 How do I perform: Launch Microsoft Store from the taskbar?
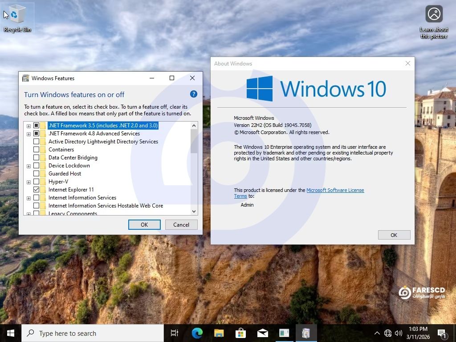[240, 333]
